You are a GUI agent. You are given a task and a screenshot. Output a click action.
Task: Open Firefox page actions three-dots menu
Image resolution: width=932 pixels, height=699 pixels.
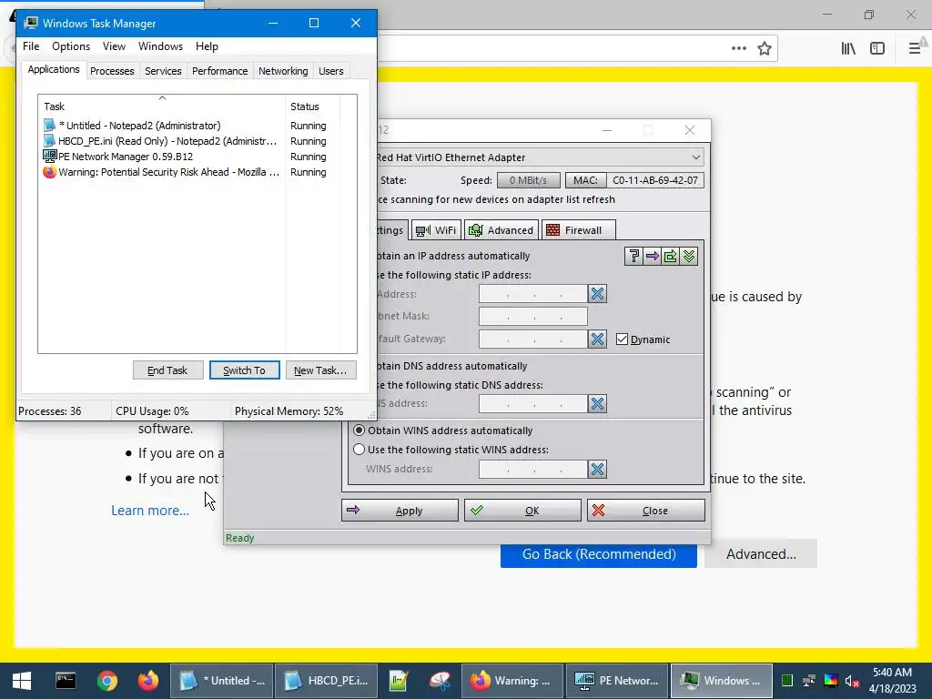click(x=739, y=48)
